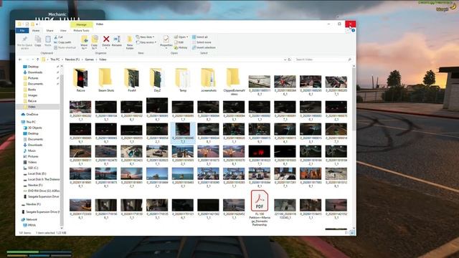Click Games in address breadcrumb
This screenshot has height=258, width=459.
click(89, 59)
